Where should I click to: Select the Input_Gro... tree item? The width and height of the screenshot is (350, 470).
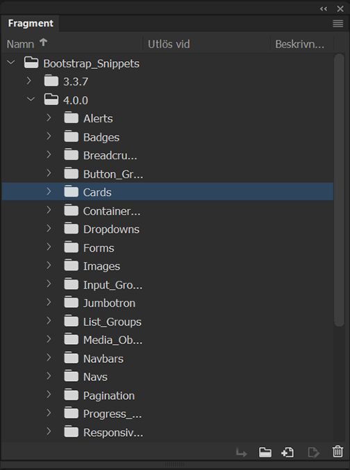click(112, 285)
